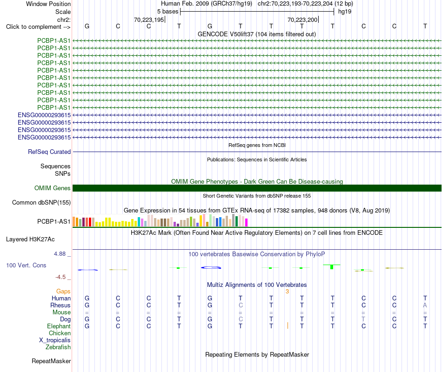Screen dimensions: 442x372
Task: Open the '100 Vert. Cons' track label
Action: [x=26, y=266]
